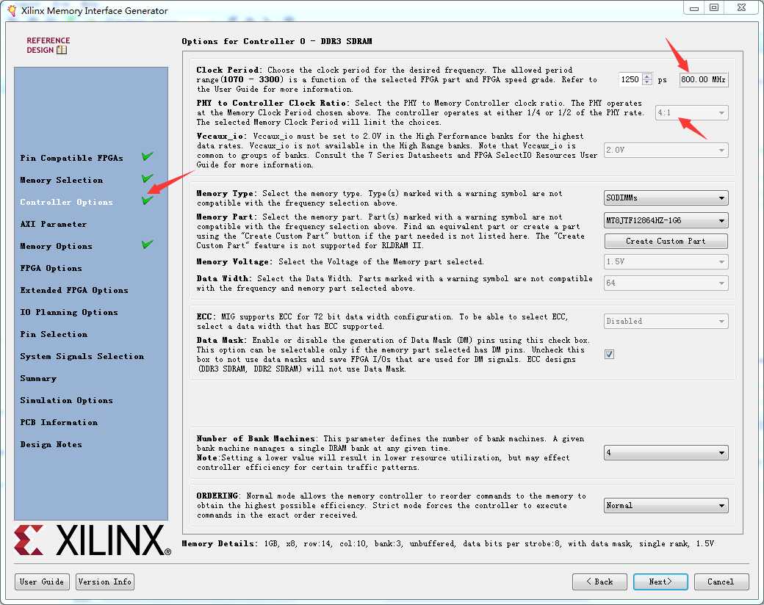764x605 pixels.
Task: Click the Pin Compatible FPGAs green checkmark
Action: tap(147, 156)
